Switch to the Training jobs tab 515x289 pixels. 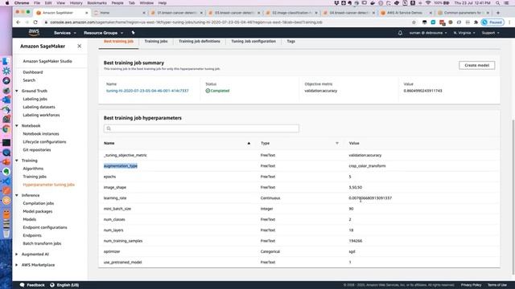point(156,41)
